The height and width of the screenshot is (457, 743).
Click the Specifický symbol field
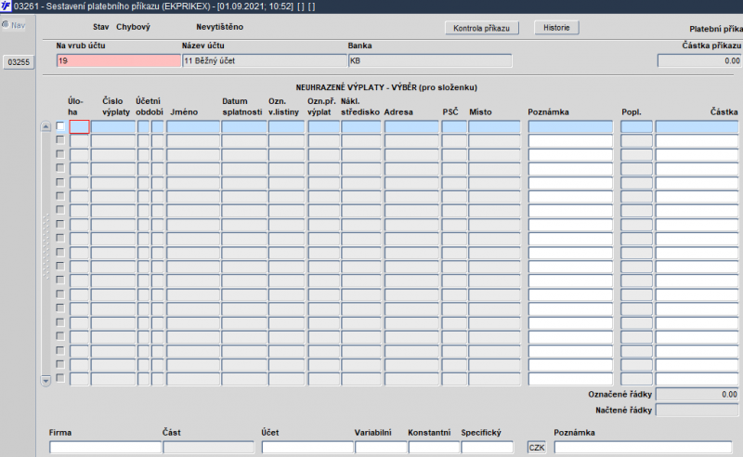point(488,448)
